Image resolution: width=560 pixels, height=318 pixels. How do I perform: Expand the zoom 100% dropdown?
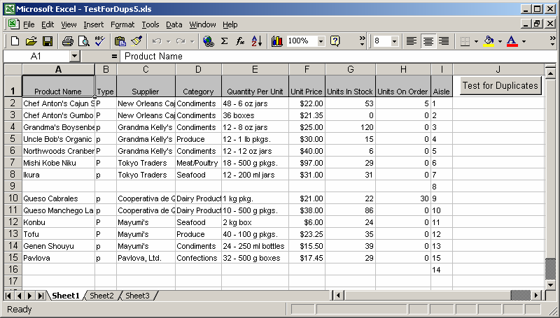click(321, 42)
